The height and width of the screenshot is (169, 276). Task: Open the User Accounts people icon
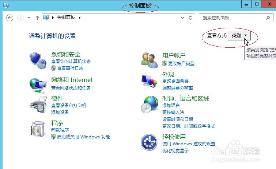tap(149, 60)
